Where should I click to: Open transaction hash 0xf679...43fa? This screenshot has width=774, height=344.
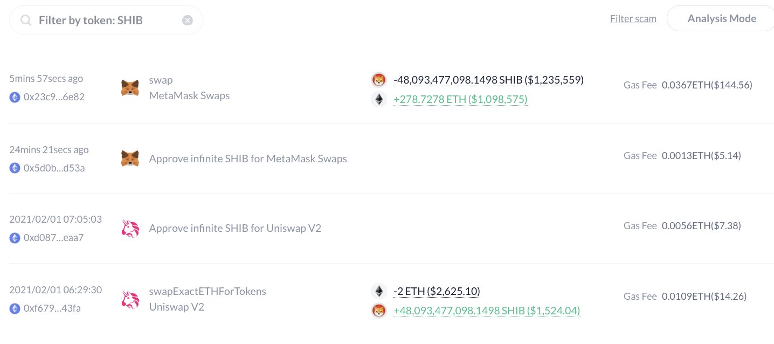pos(52,308)
